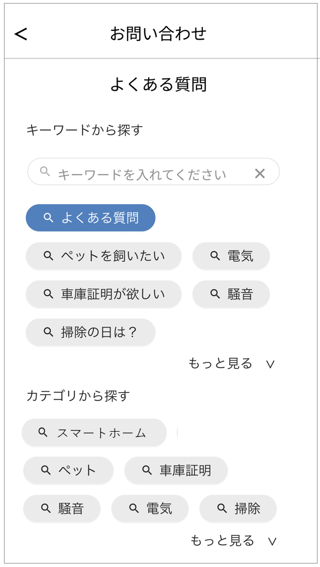Image resolution: width=320 pixels, height=567 pixels.
Task: Tap the back arrow in header
Action: point(21,34)
